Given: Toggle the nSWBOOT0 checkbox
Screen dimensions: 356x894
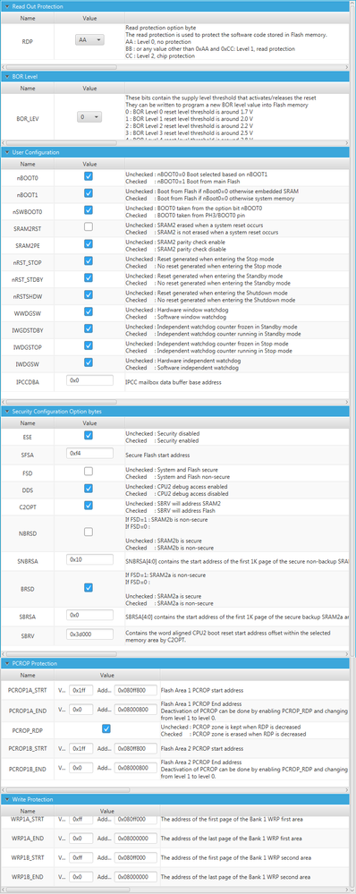Looking at the screenshot, I should [x=89, y=209].
